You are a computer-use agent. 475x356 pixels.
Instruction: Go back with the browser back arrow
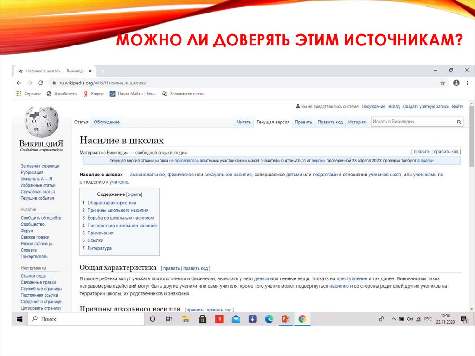click(19, 83)
